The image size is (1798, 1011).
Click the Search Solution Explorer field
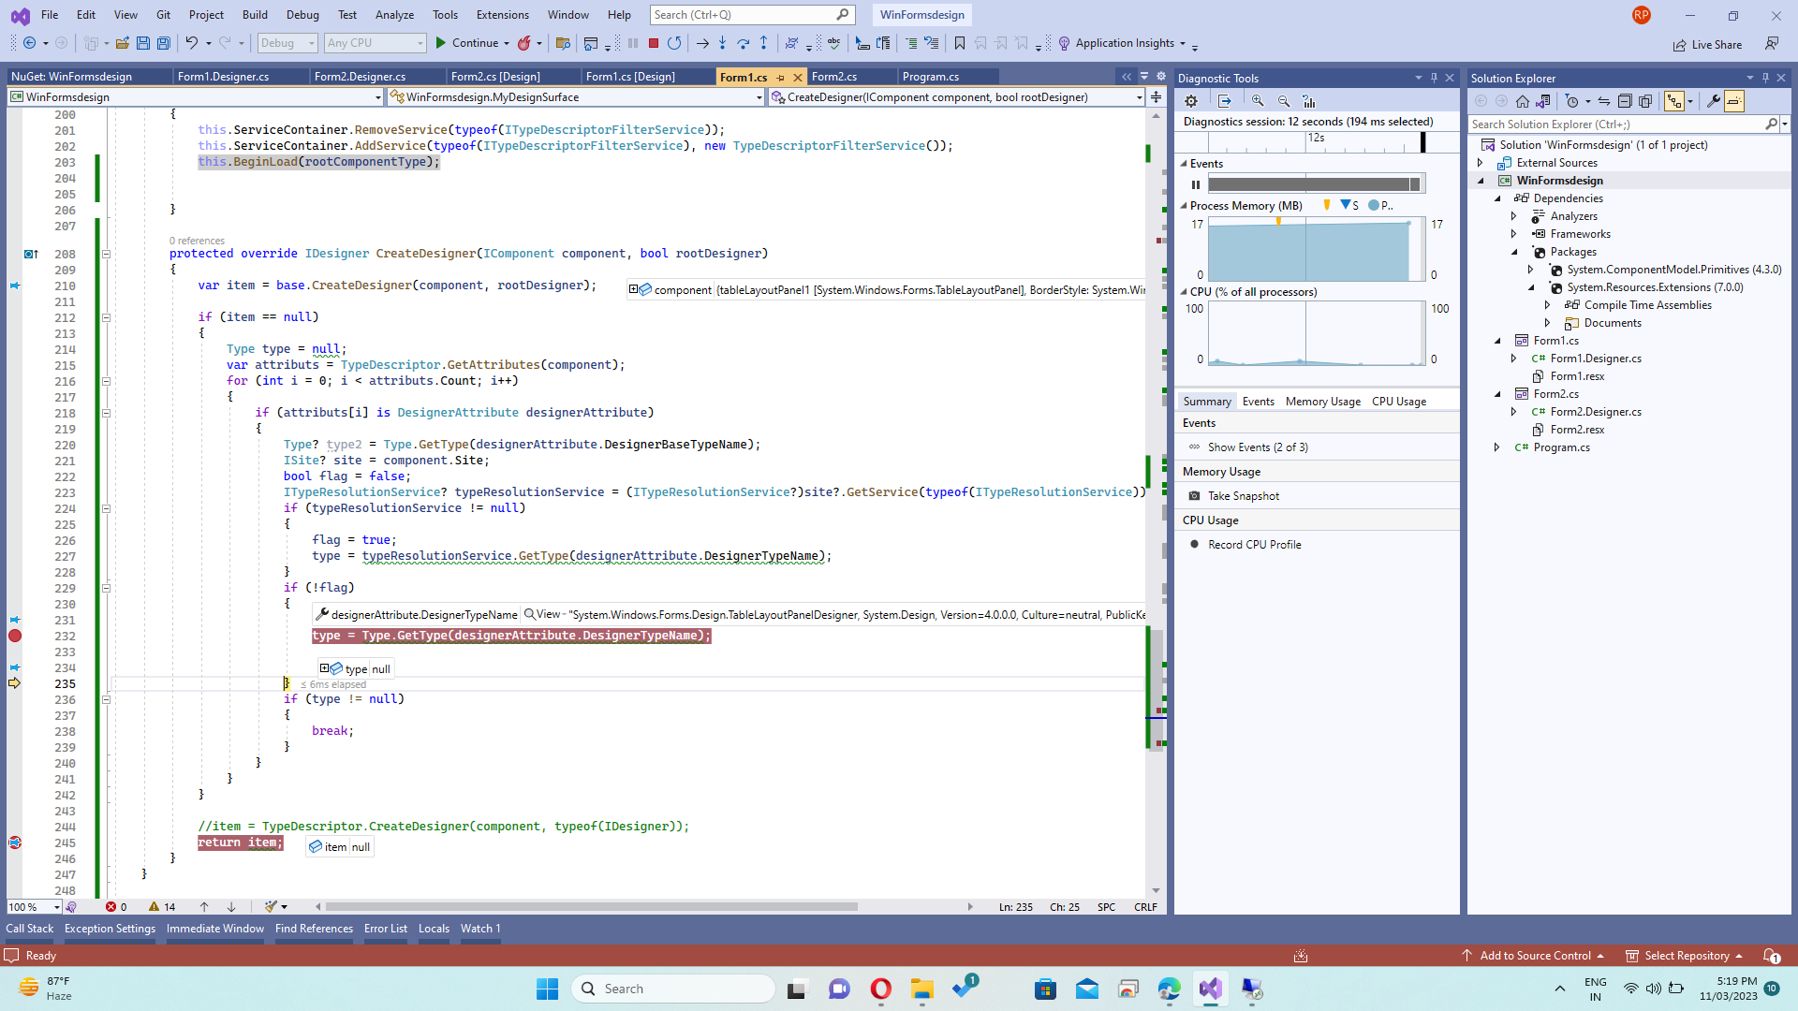click(1616, 125)
